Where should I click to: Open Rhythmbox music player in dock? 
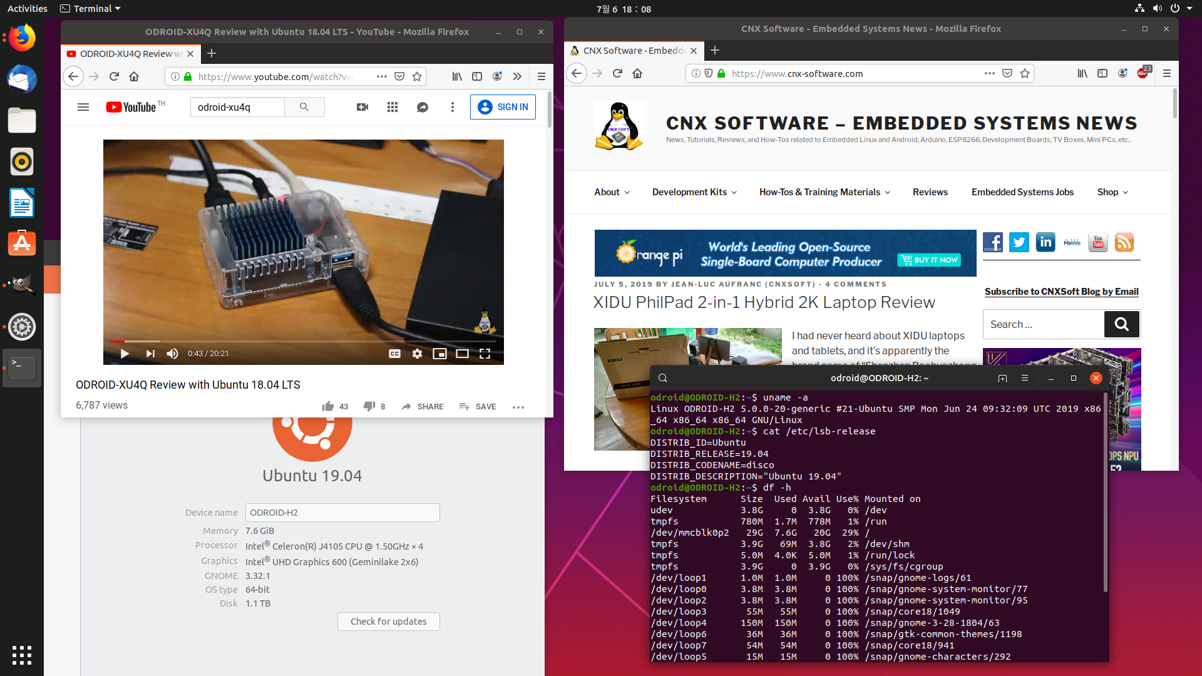[x=22, y=161]
